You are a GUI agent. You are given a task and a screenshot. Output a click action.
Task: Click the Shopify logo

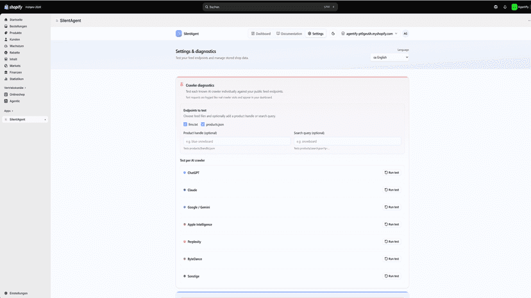tap(13, 7)
